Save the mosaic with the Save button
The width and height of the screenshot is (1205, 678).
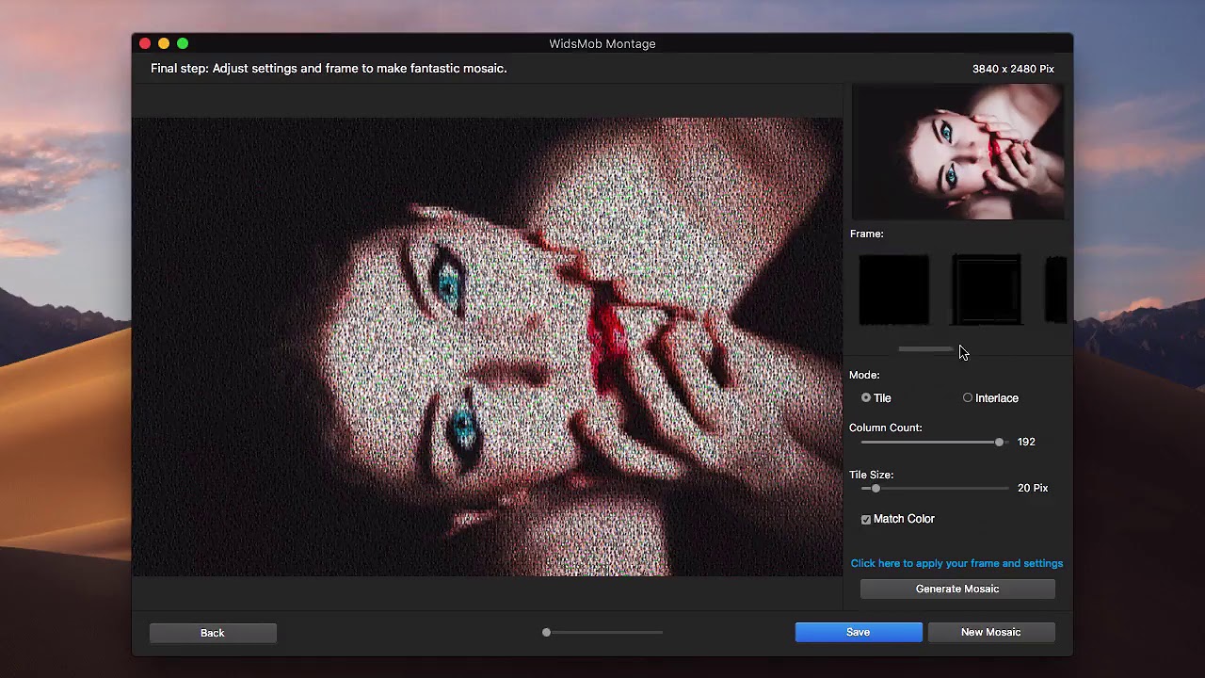859,632
